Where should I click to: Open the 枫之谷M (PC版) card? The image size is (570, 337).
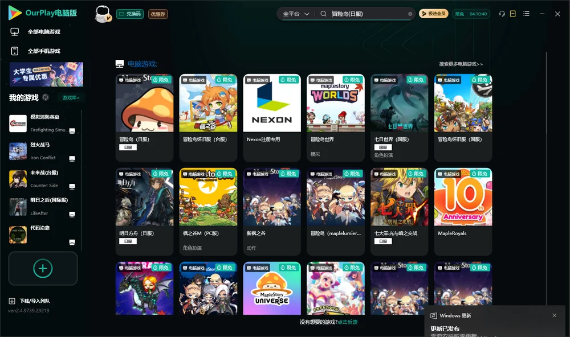click(x=208, y=212)
